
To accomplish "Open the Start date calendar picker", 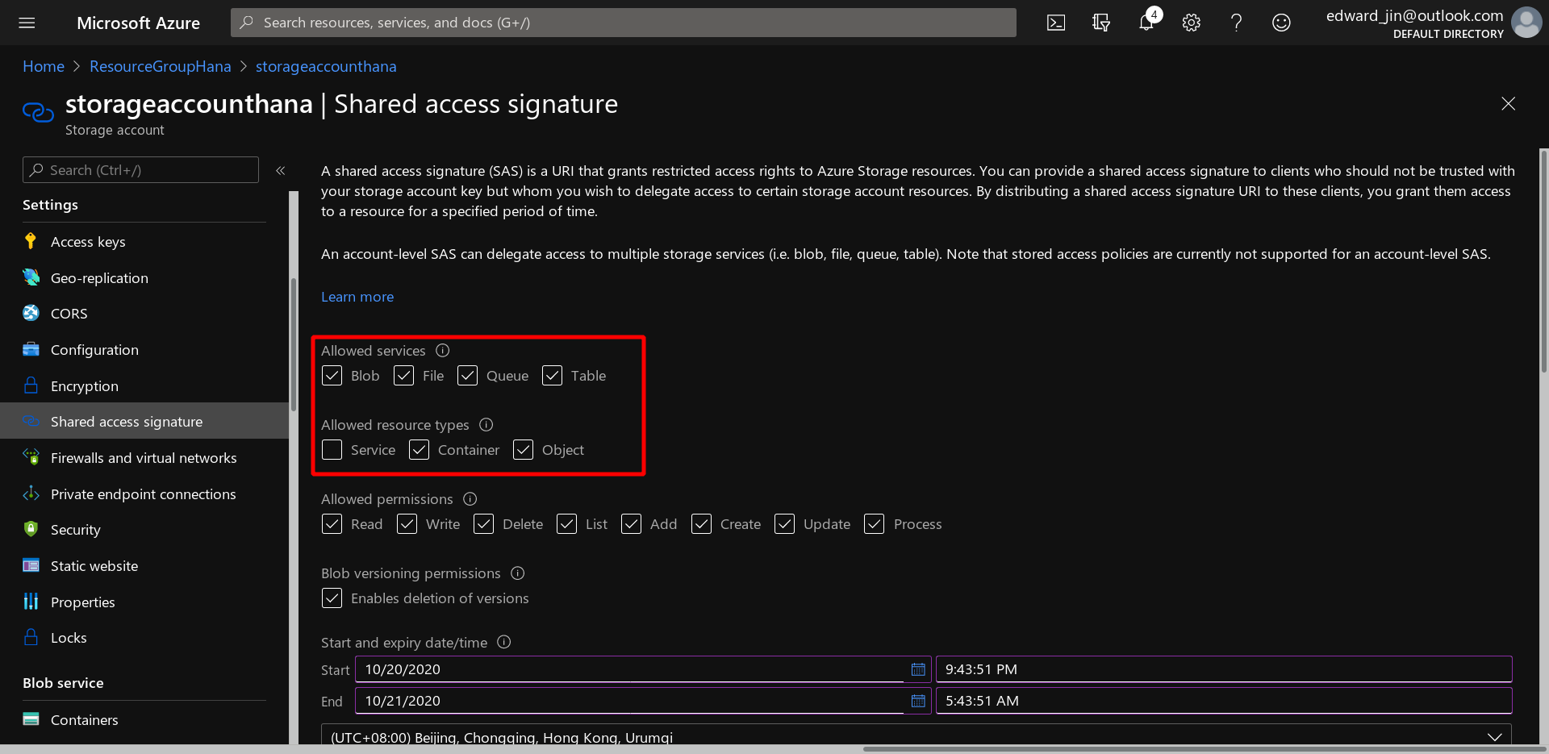I will (x=918, y=669).
